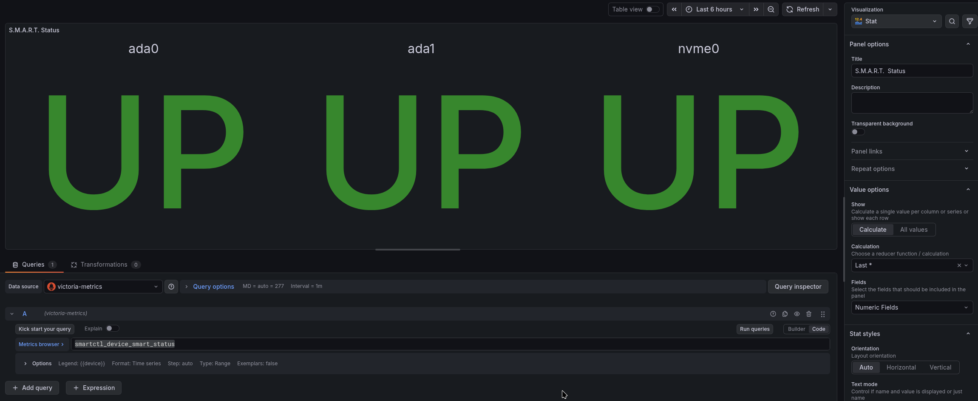The image size is (978, 401).
Task: Open the victoria-metrics data source dropdown
Action: click(x=103, y=287)
